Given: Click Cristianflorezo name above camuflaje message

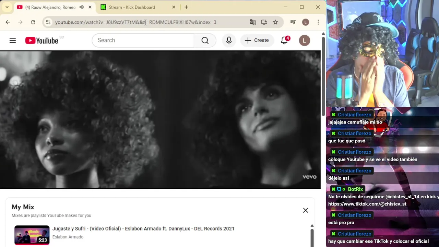Looking at the screenshot, I should point(355,115).
